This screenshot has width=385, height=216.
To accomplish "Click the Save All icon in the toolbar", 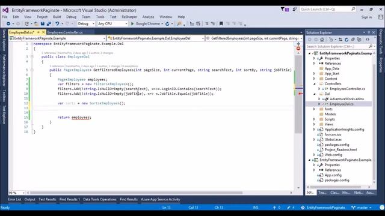I will [49, 24].
